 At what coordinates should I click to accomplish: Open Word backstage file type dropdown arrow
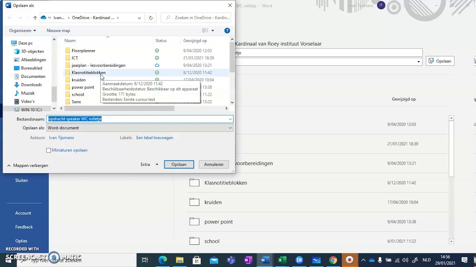419,62
